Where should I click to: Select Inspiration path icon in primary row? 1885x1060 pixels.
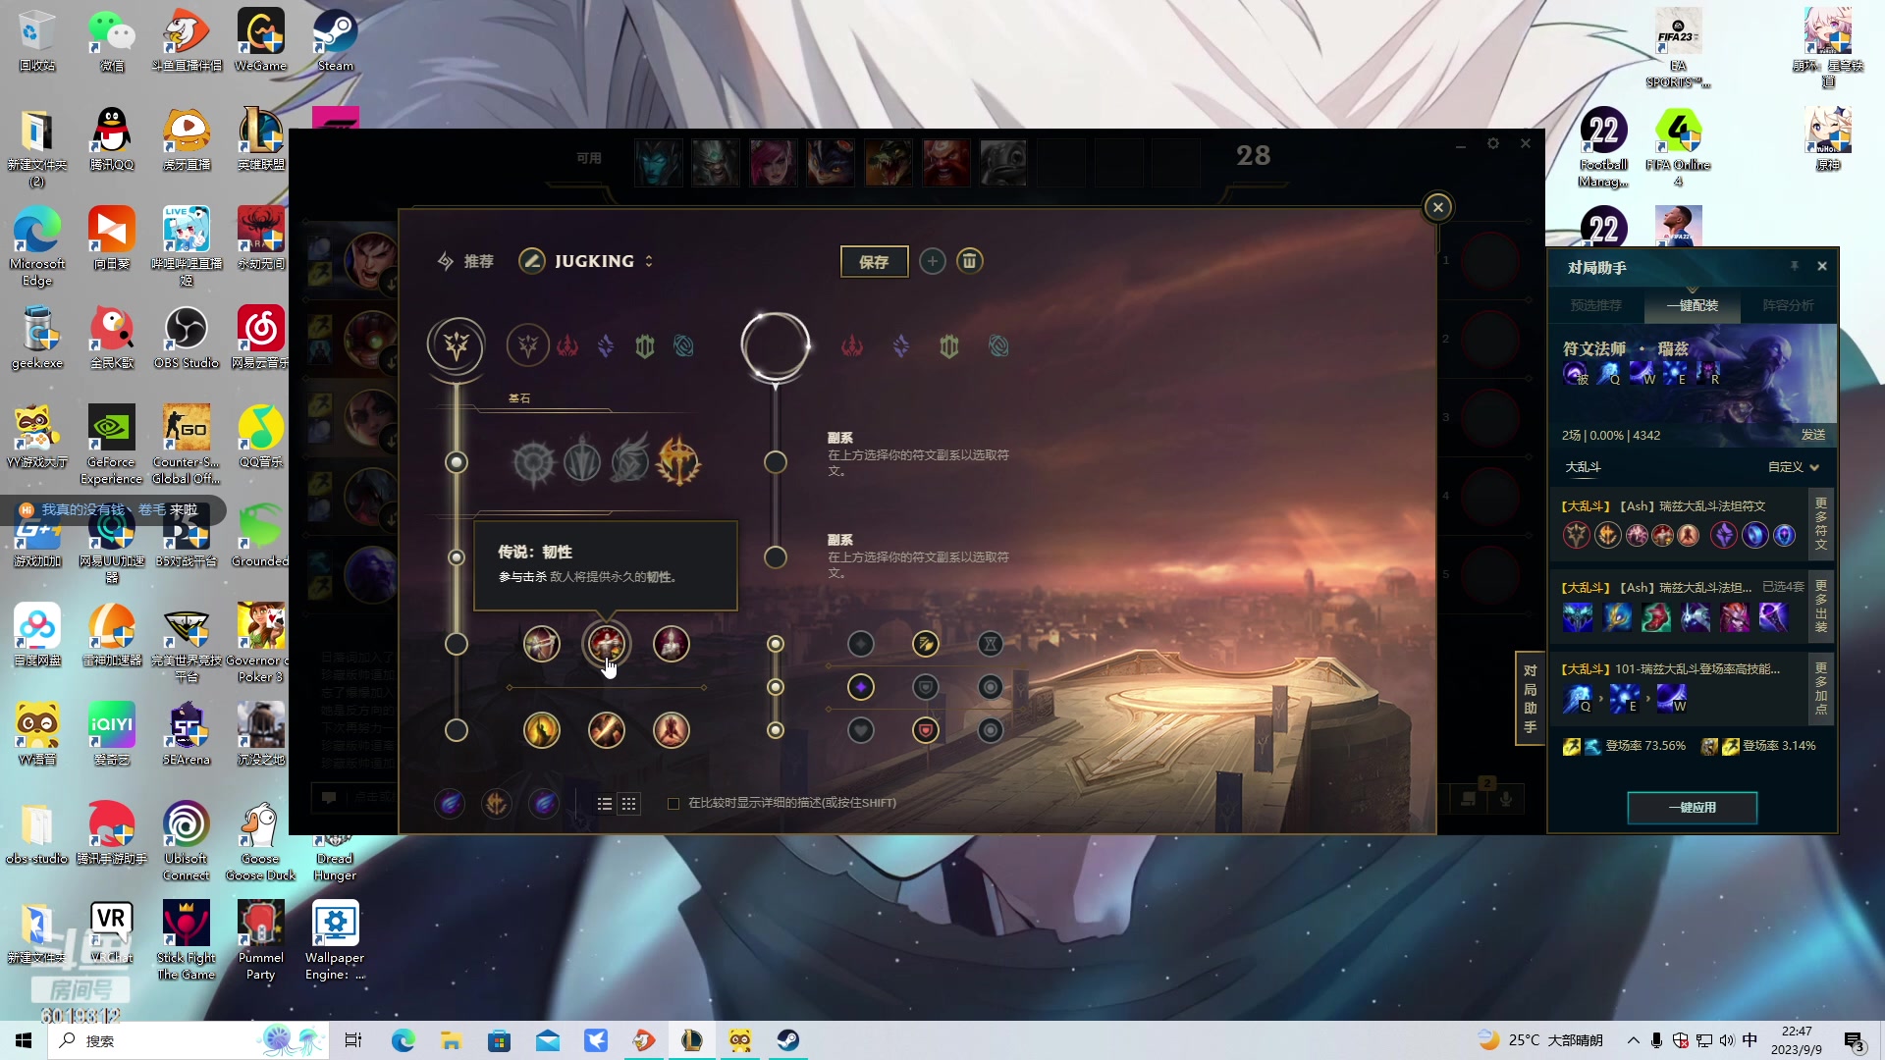coord(684,345)
